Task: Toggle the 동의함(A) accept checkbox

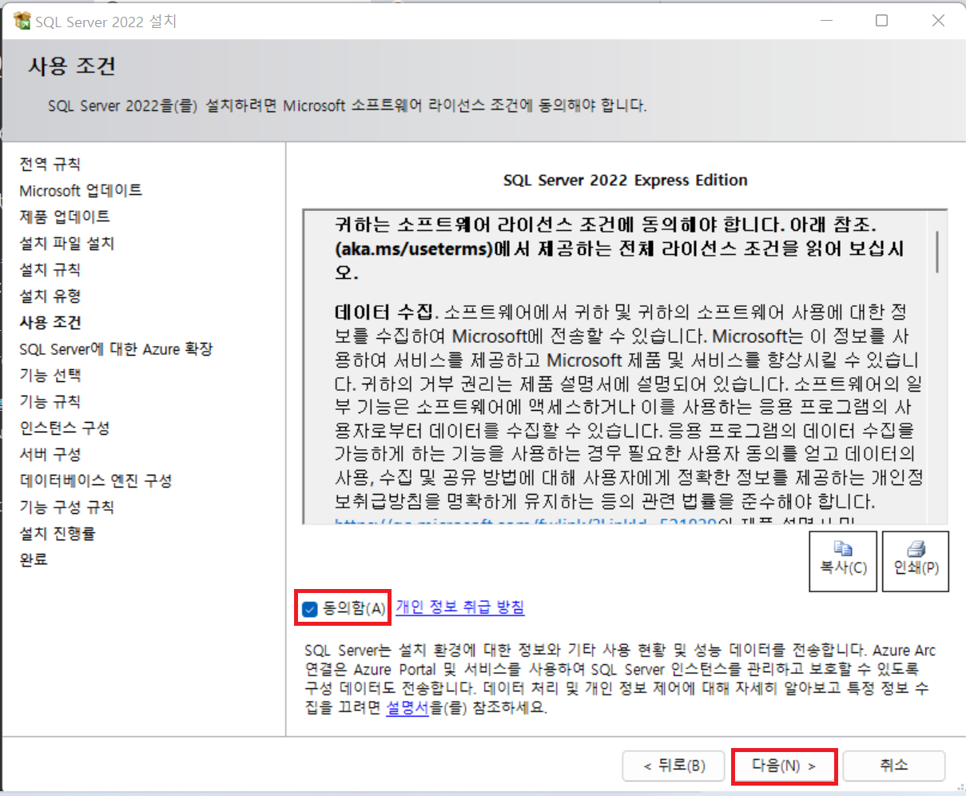Action: (310, 610)
